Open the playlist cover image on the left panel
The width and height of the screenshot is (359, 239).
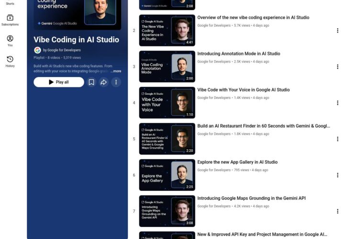click(78, 14)
